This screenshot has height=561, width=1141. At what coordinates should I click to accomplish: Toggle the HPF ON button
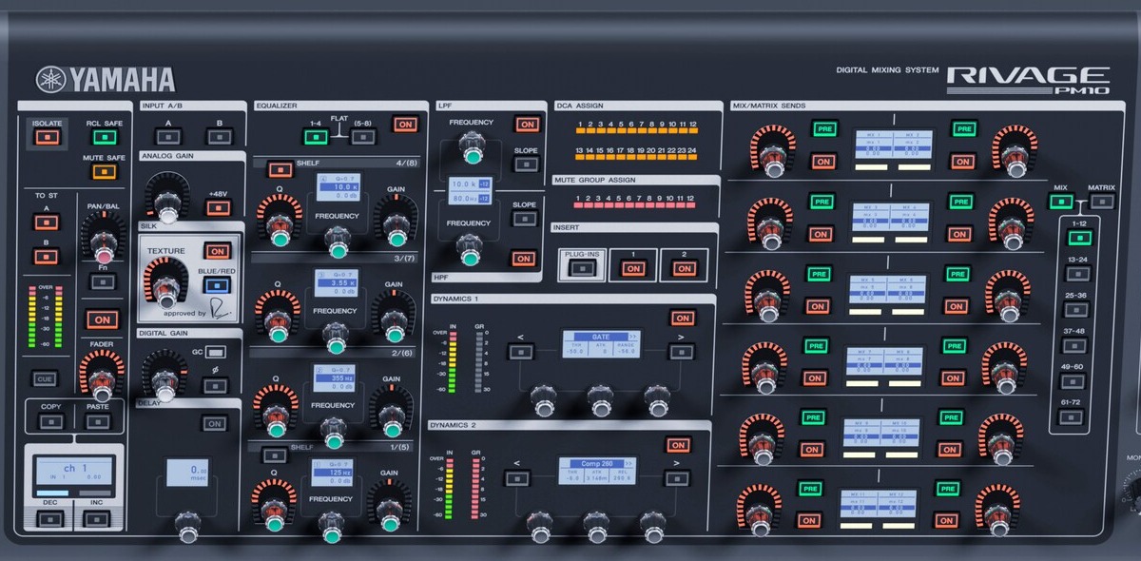coord(523,258)
